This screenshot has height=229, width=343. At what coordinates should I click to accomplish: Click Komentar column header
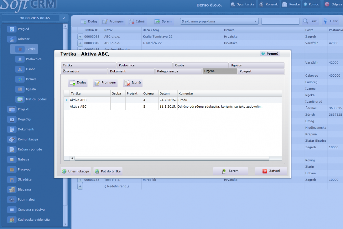click(230, 94)
